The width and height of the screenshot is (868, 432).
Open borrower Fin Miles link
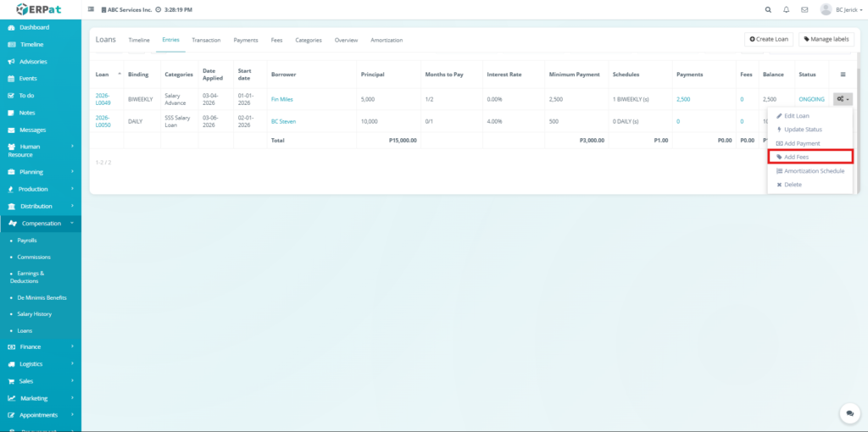pos(281,99)
